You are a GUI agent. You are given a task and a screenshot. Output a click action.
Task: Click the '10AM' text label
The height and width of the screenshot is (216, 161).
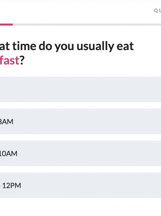[x=8, y=154]
